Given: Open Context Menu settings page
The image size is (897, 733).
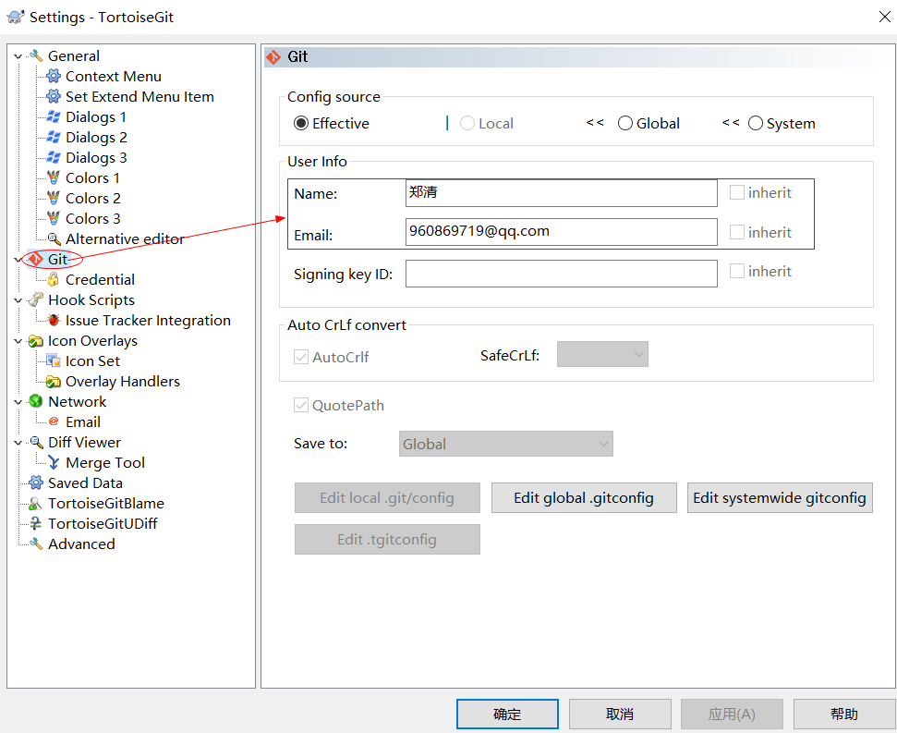Looking at the screenshot, I should click(x=114, y=76).
